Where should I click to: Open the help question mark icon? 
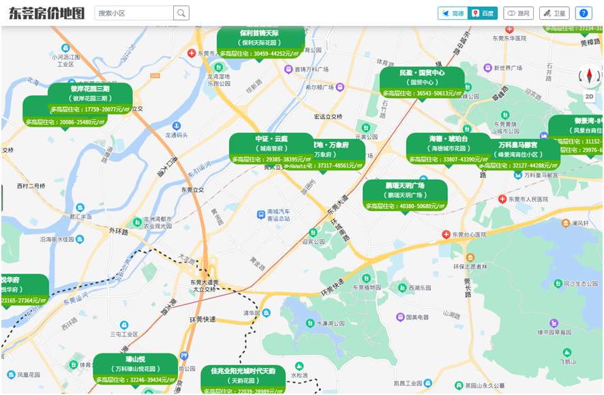584,13
